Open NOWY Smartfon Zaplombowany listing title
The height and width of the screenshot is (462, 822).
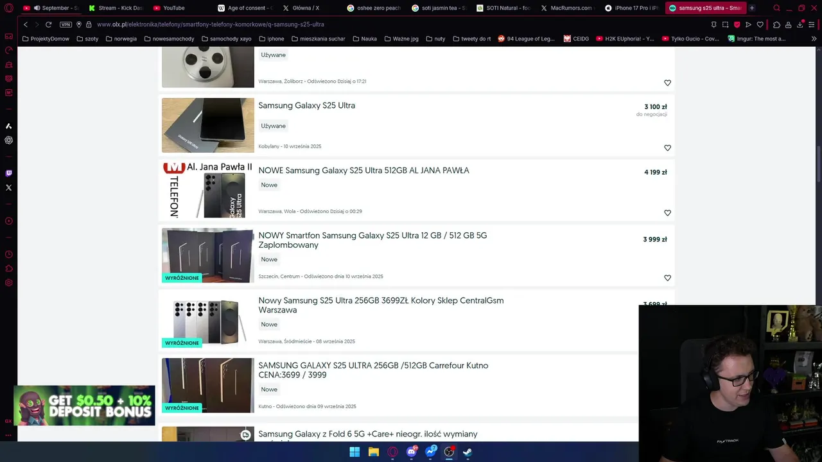pos(372,240)
